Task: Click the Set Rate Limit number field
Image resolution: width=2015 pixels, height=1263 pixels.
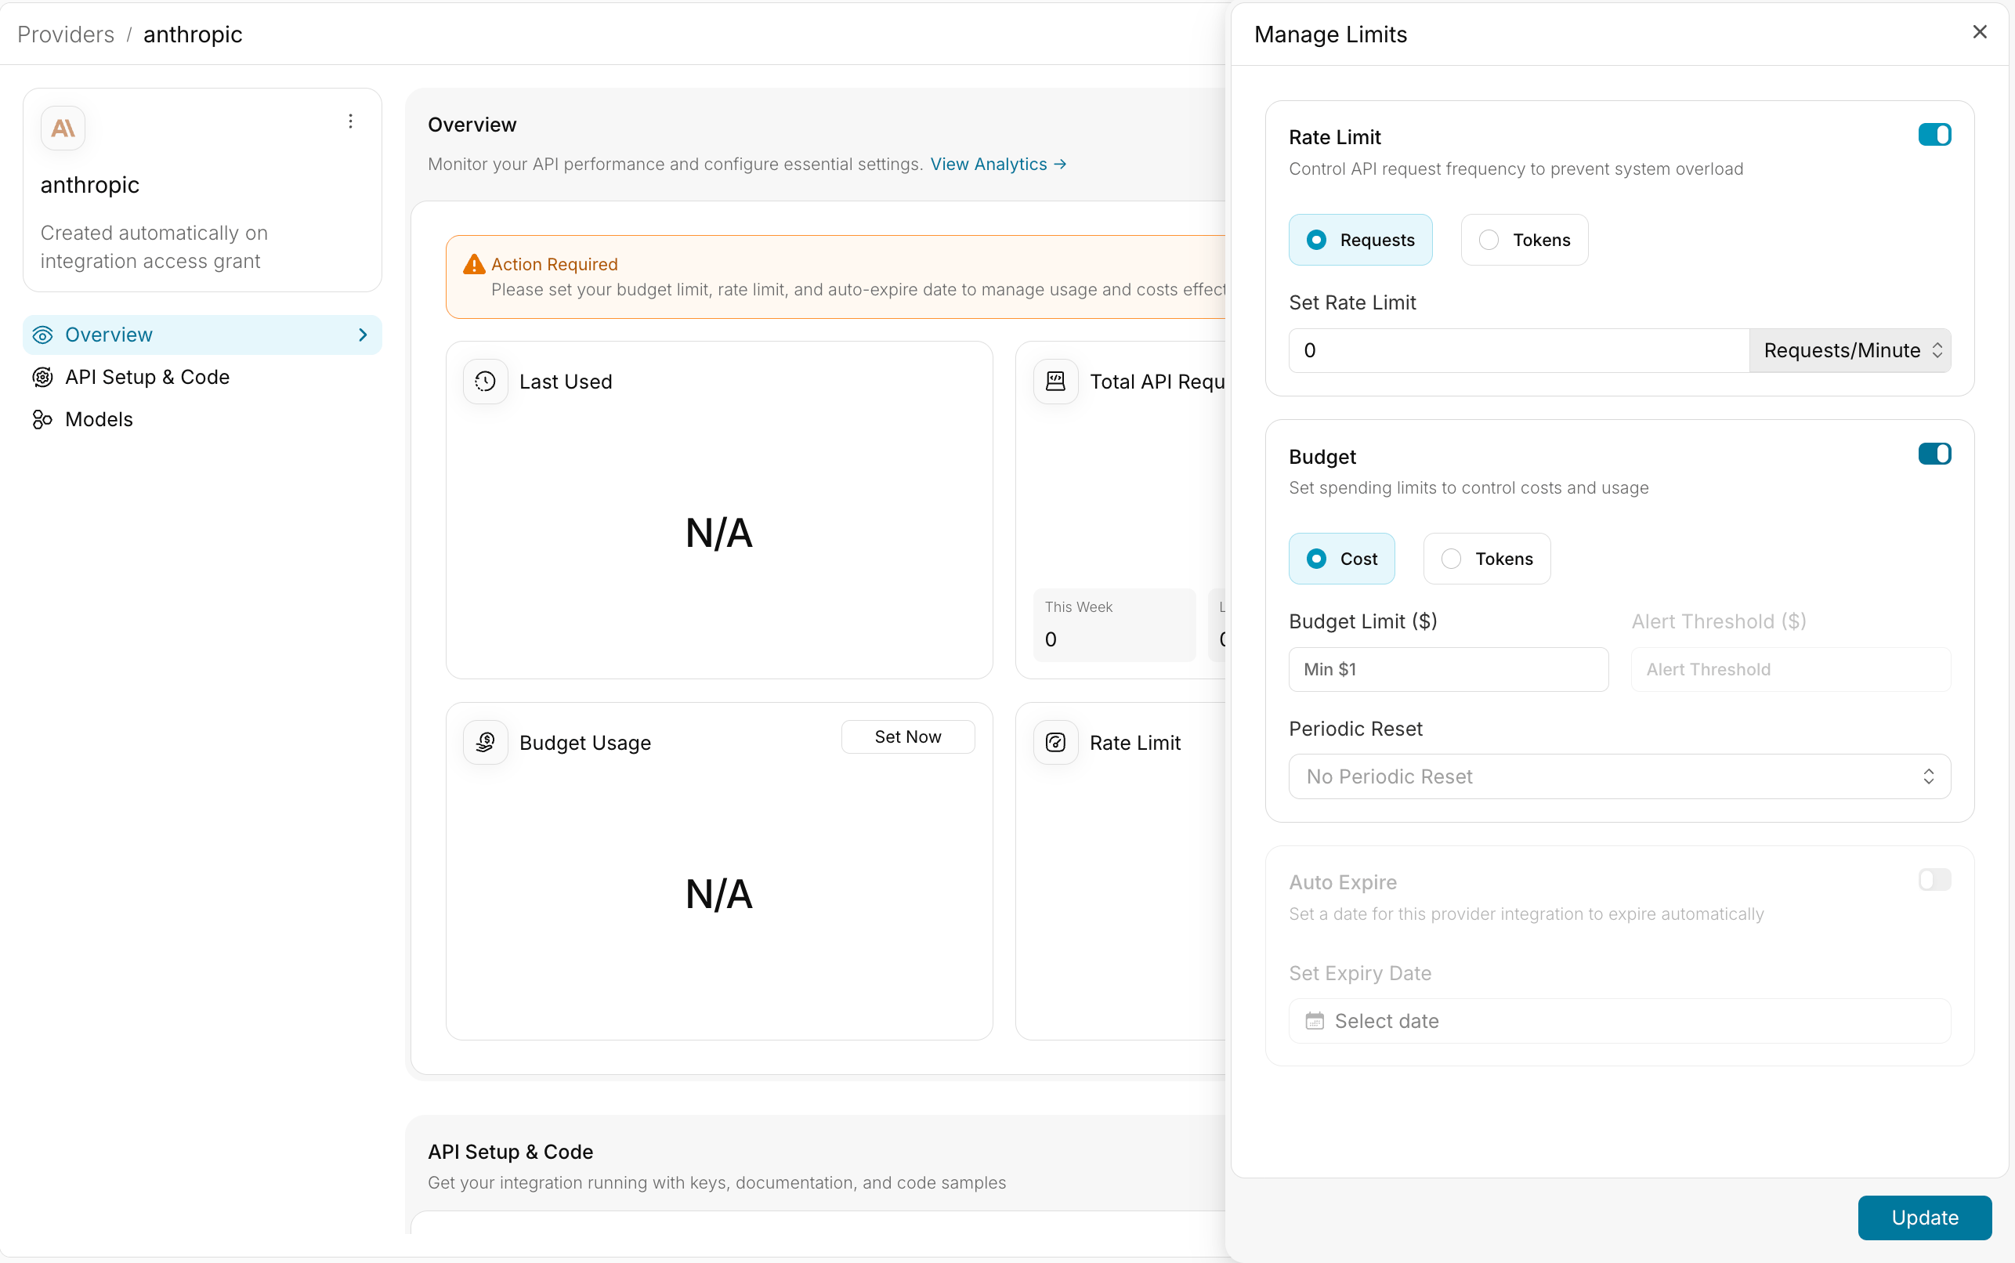Action: [1519, 351]
